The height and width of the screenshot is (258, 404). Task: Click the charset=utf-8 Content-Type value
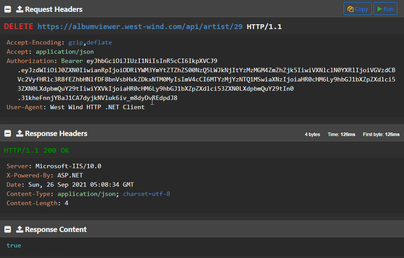146,194
